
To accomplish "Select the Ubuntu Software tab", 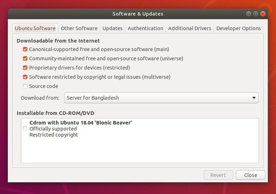I will 35,28.
